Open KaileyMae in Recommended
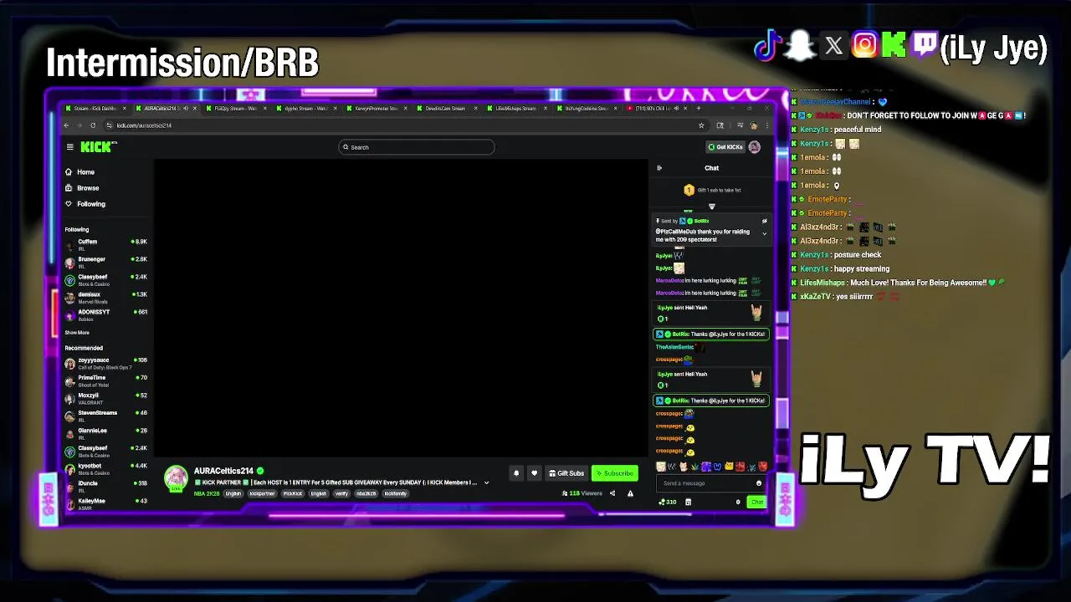Screen dimensions: 1071x602 pos(106,503)
